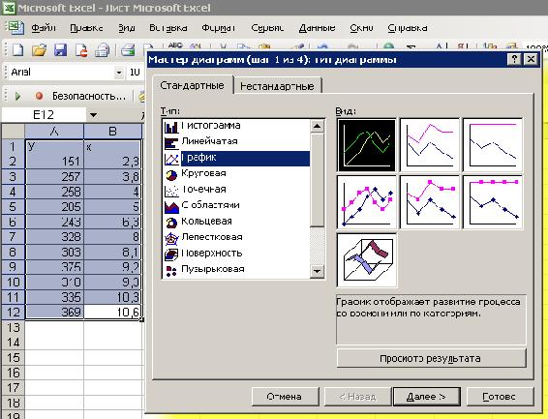Click the Spelling check ABC icon
Viewport: 548px width, 419px height.
point(175,45)
